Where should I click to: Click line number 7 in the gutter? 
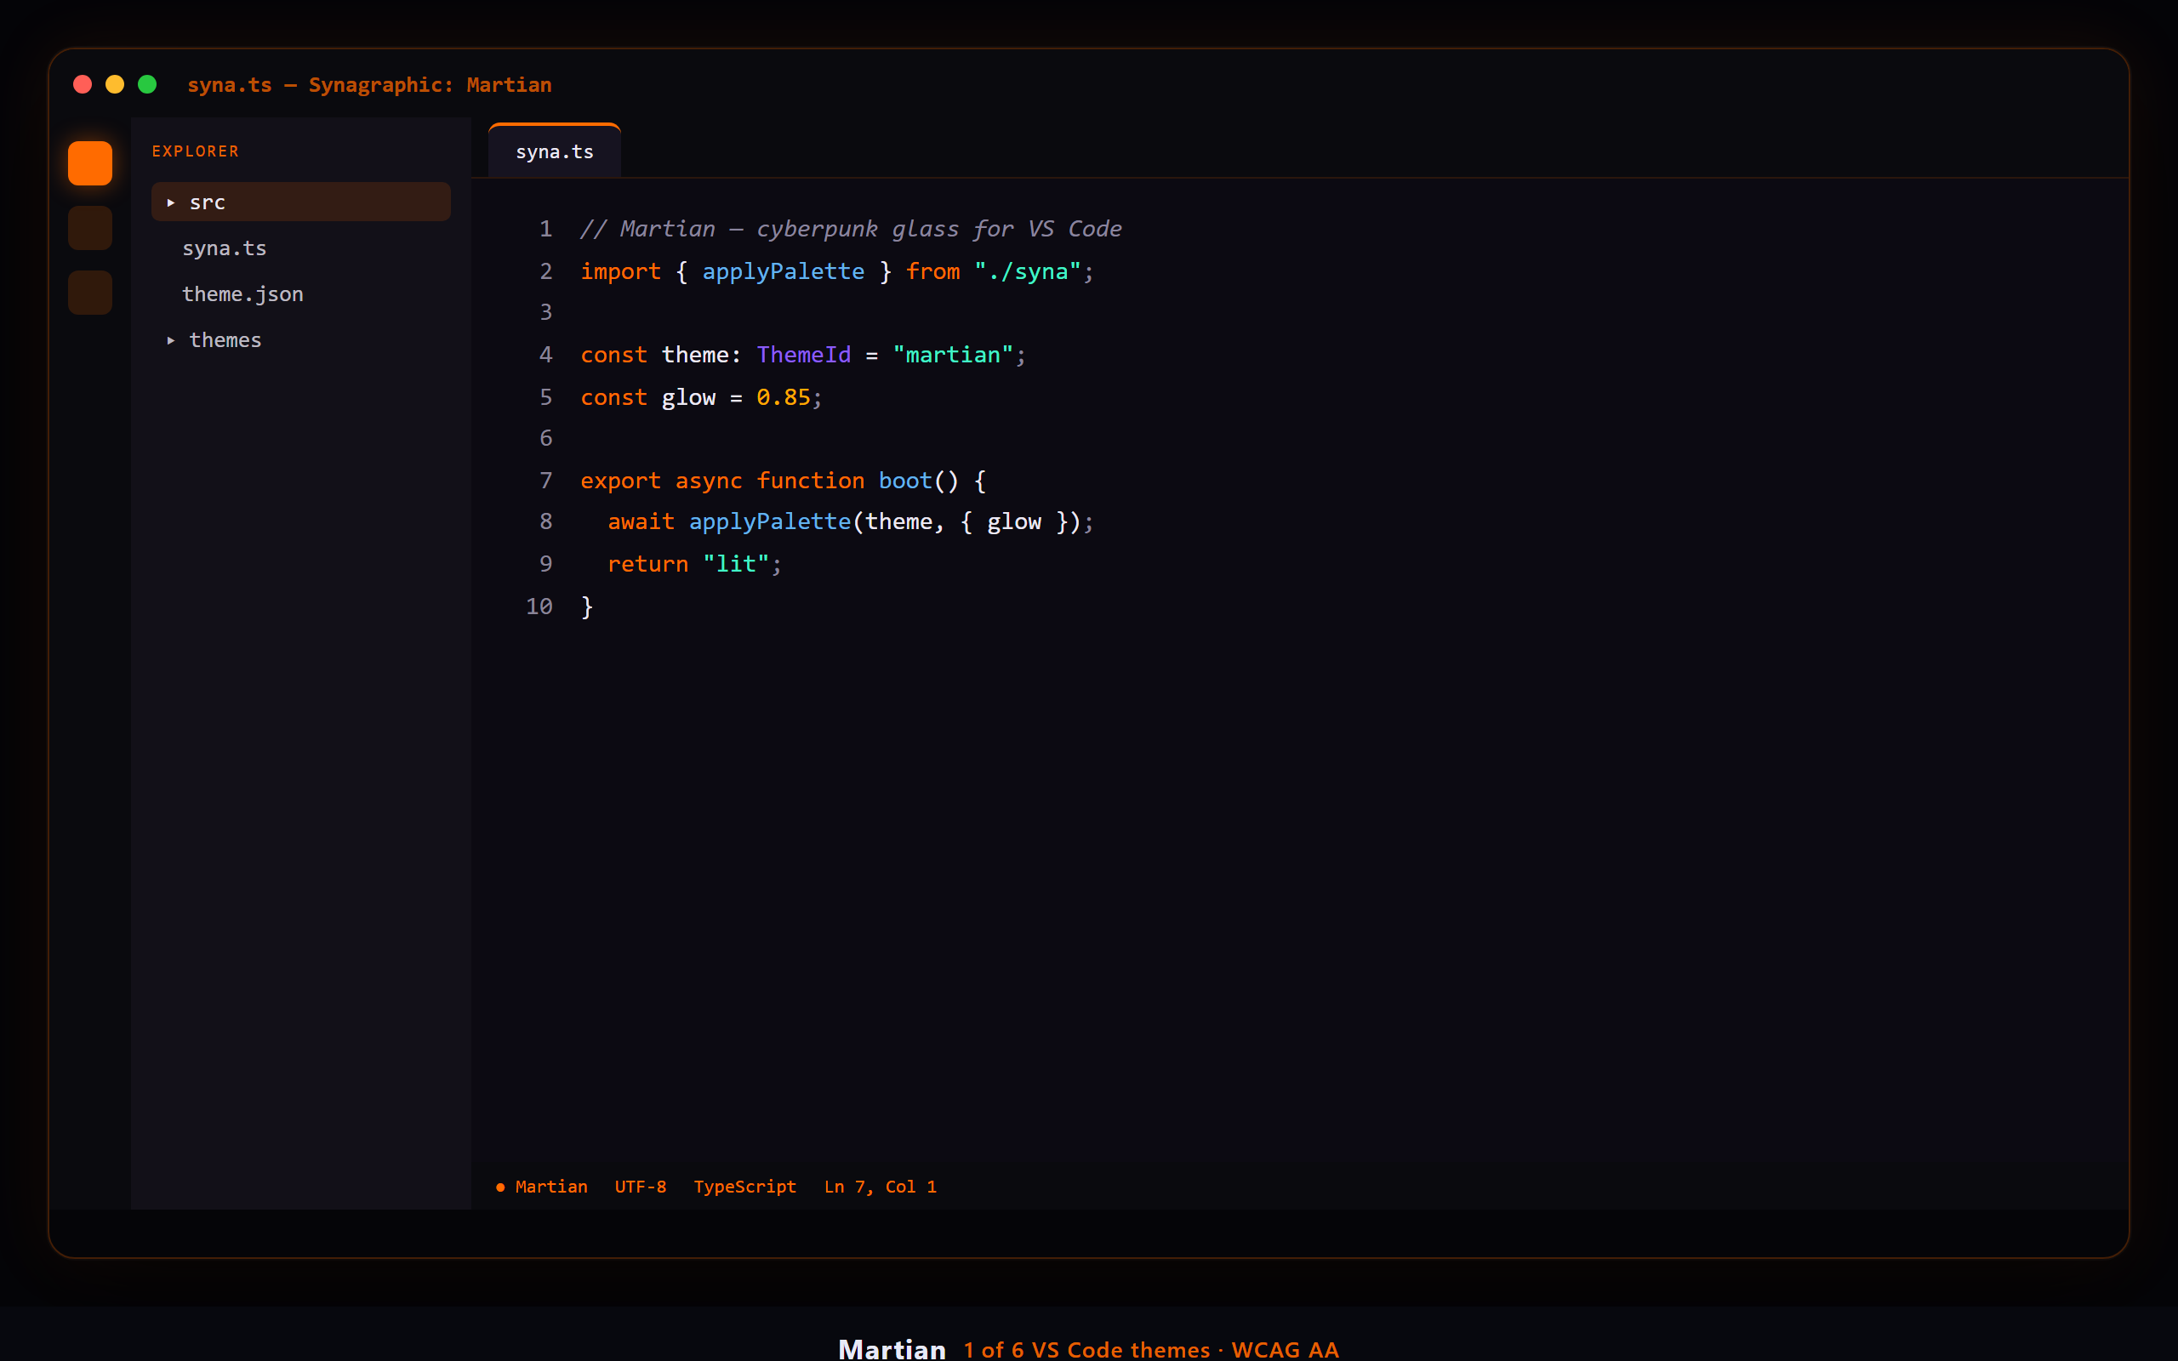[545, 481]
